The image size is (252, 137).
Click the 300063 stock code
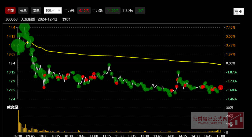point(11,19)
